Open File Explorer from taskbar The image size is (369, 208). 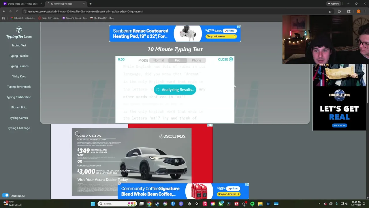pyautogui.click(x=260, y=204)
